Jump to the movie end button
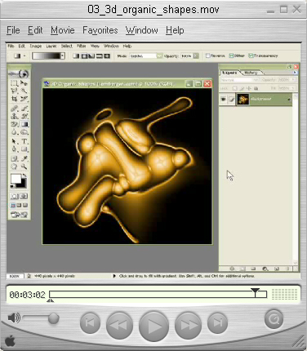307x351 pixels. tap(217, 323)
